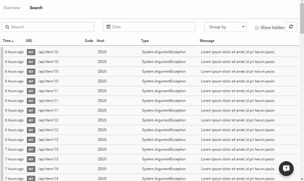Enable the Show hidden checkbox
The width and height of the screenshot is (304, 181).
[257, 28]
